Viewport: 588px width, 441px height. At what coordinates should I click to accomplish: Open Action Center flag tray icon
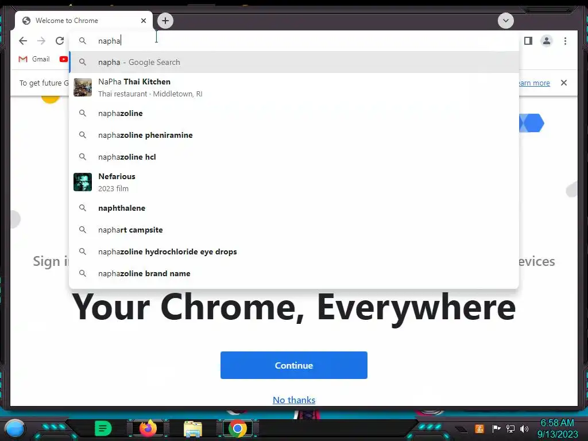click(496, 428)
